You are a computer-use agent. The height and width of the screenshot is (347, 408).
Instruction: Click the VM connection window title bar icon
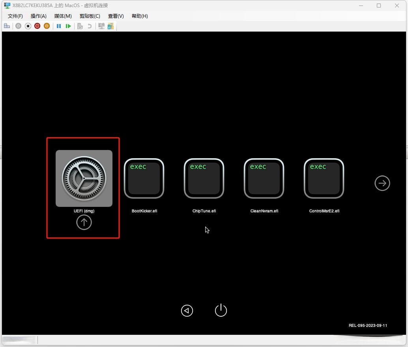pyautogui.click(x=7, y=6)
